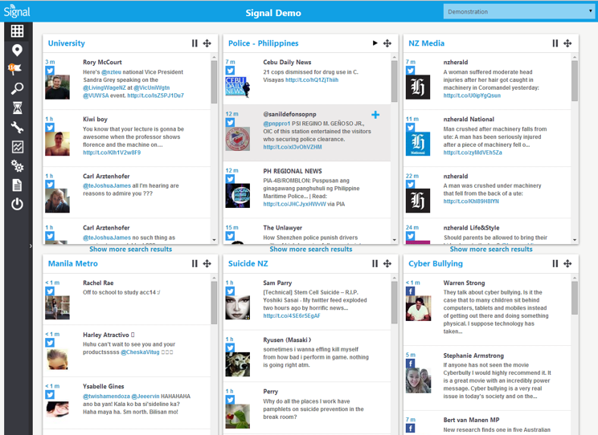598x435 pixels.
Task: Show more search results under Police - Philippines
Action: pos(311,249)
